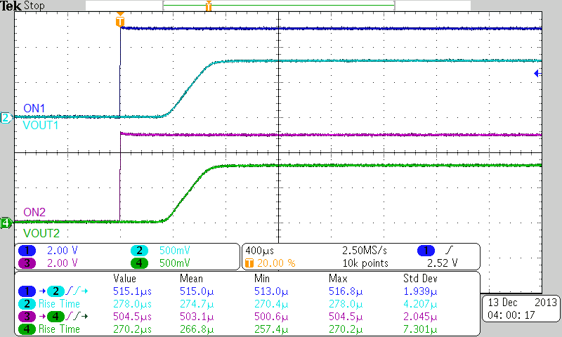Click the trigger source channel 1 badge
The height and width of the screenshot is (337, 562).
click(x=426, y=251)
